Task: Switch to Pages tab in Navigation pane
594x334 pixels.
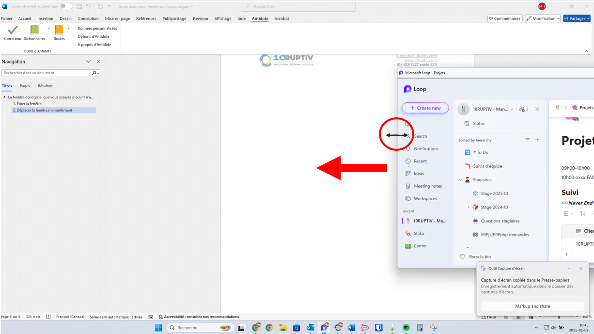Action: click(x=25, y=86)
